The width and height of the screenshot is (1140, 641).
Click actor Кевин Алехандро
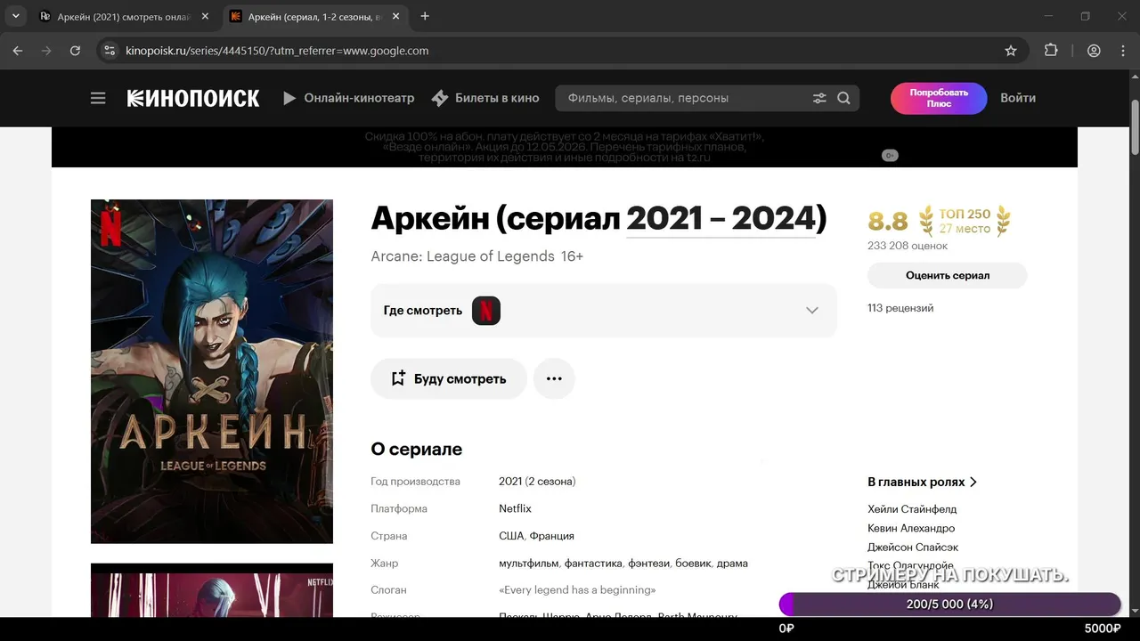coord(911,528)
